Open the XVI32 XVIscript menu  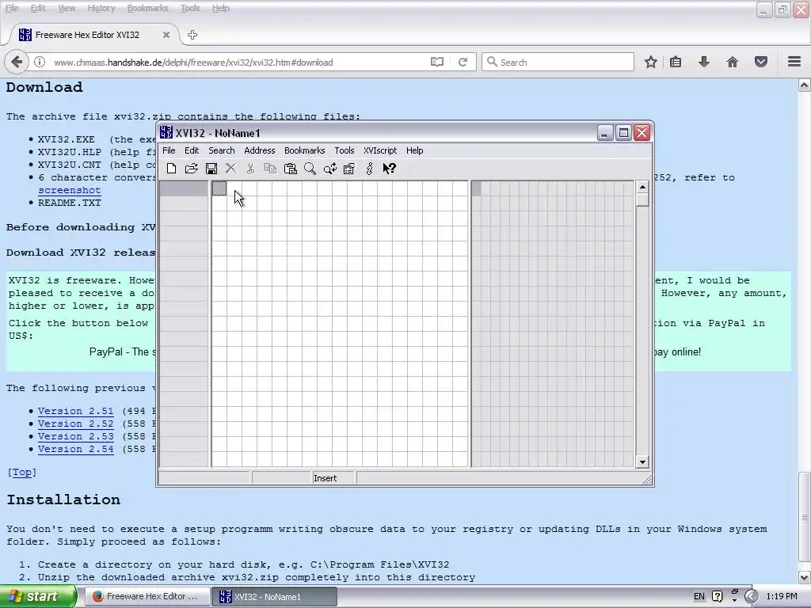[x=380, y=150]
